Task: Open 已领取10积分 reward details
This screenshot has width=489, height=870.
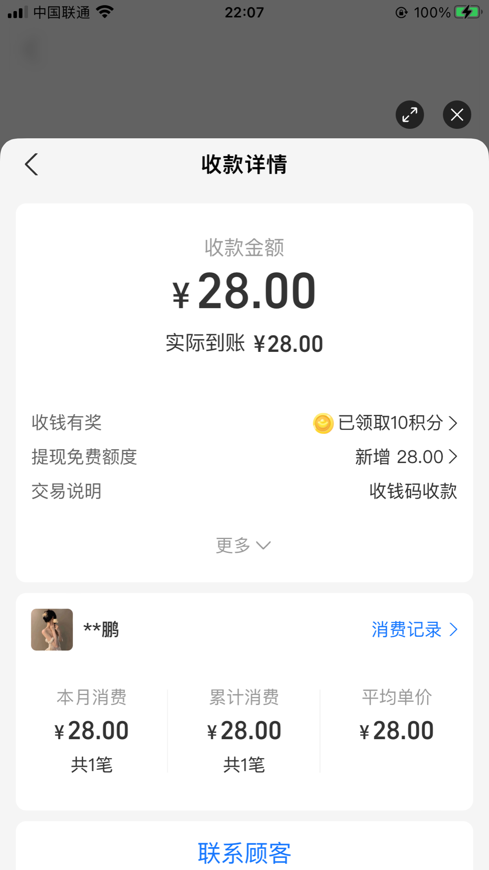Action: 397,423
